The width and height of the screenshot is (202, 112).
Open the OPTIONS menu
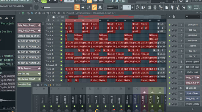click(x=15, y=1)
